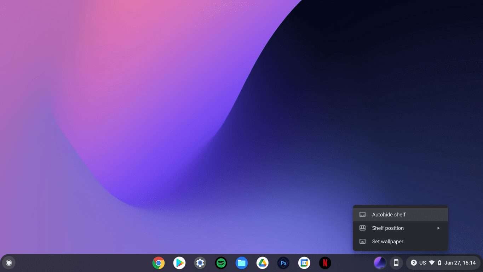This screenshot has height=272, width=483.
Task: Launch Google Chrome from the shelf
Action: click(159, 263)
